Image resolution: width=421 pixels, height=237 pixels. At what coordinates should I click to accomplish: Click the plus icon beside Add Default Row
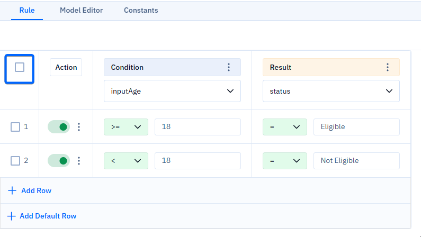point(11,216)
